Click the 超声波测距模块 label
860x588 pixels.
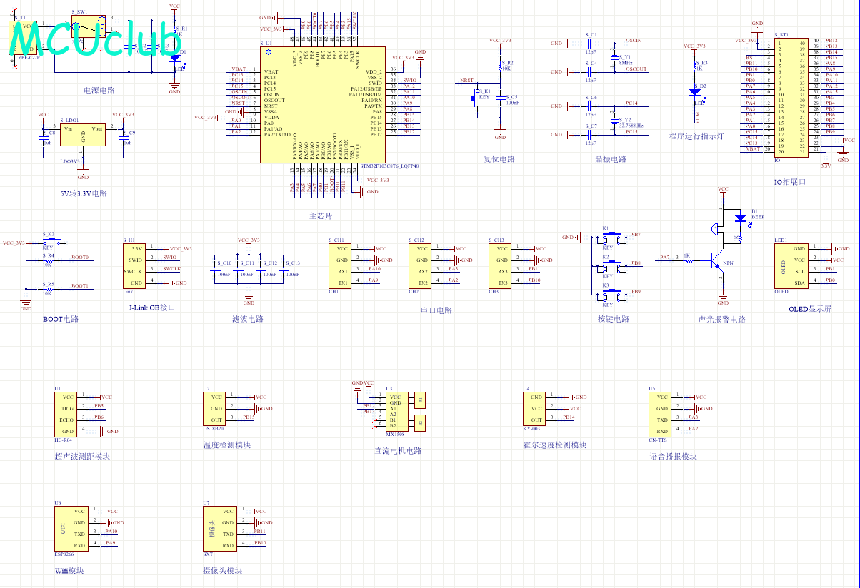tap(82, 456)
